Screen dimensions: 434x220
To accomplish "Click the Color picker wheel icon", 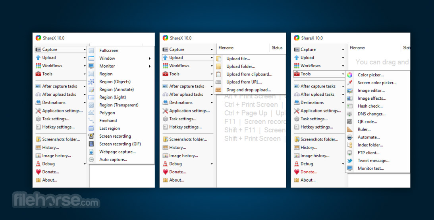I will (350, 75).
